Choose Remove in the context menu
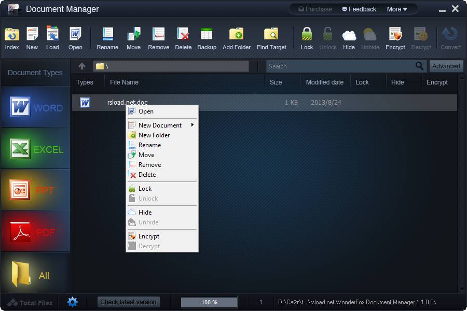Screen dimensions: 467x311 point(162,165)
